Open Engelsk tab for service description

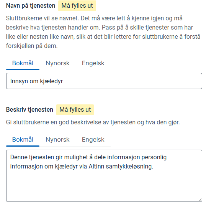click(x=93, y=140)
